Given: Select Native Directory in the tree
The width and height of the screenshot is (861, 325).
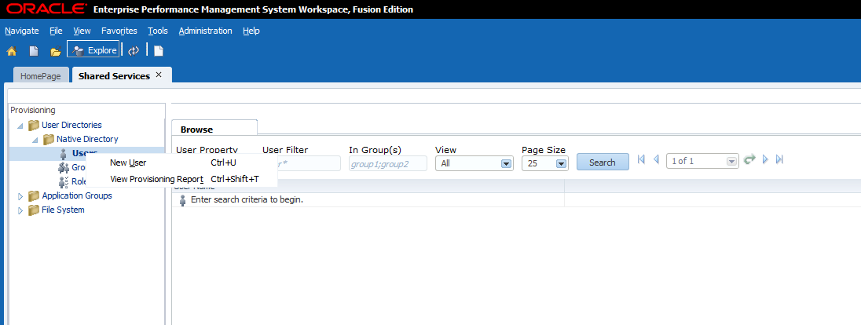Looking at the screenshot, I should coord(87,140).
